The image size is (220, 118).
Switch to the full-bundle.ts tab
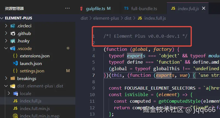tap(143, 8)
